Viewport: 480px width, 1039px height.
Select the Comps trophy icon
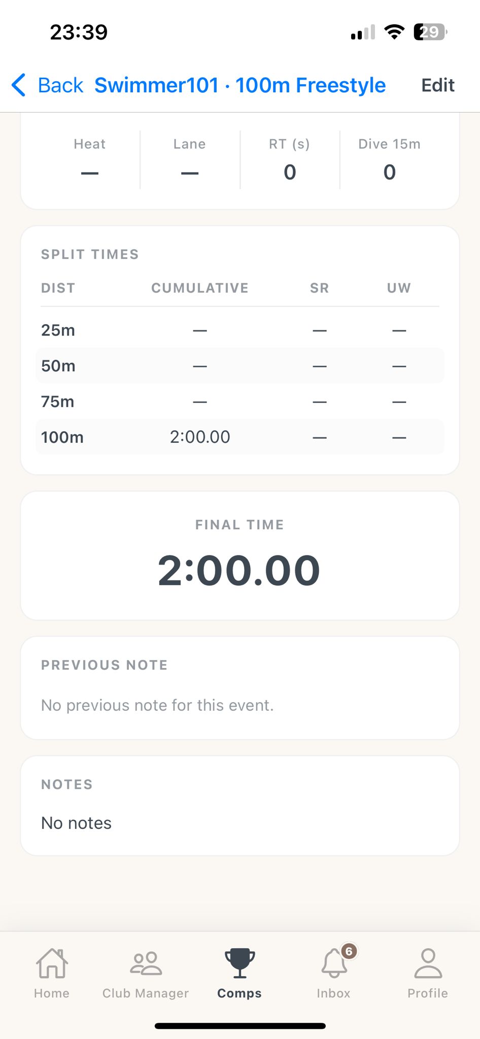239,963
